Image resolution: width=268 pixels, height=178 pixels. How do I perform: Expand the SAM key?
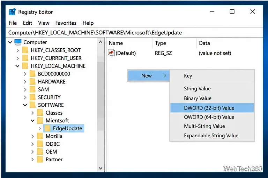pos(25,89)
